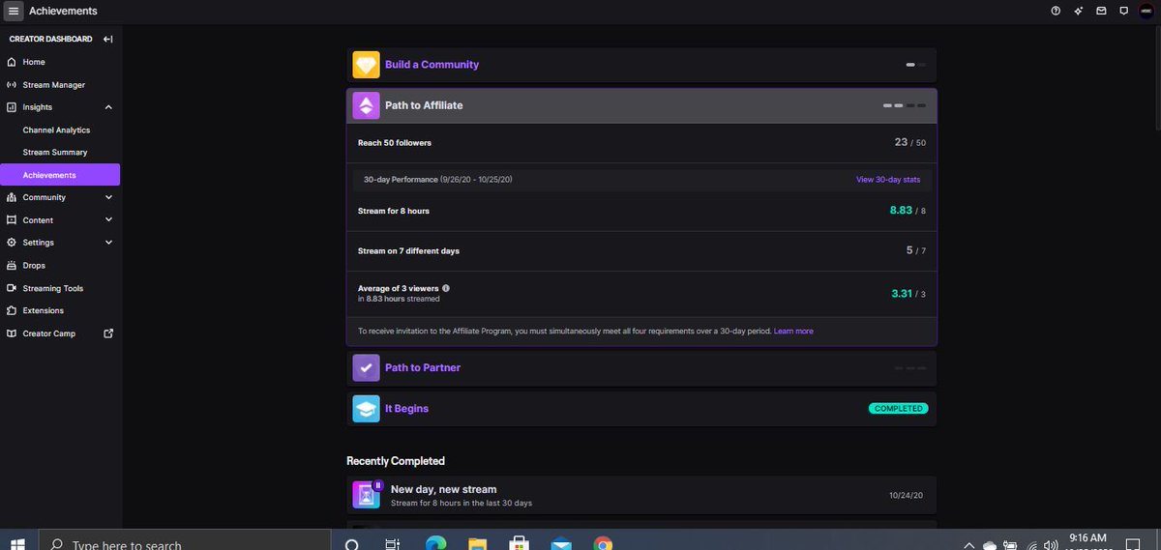
Task: Open the Mail app from the taskbar
Action: 560,544
